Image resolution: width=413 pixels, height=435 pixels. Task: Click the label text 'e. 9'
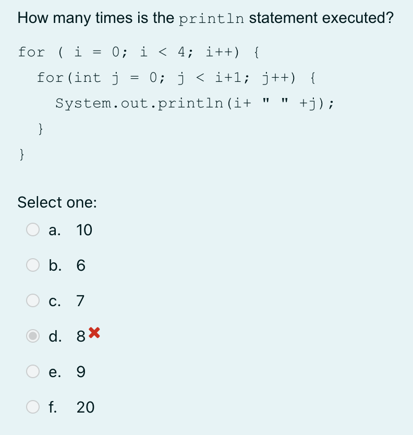coord(67,371)
